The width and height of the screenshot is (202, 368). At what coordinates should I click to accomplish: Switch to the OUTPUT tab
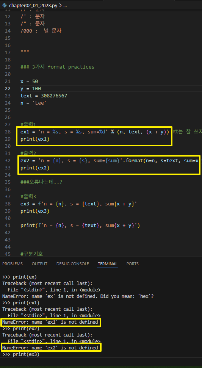coord(39,264)
